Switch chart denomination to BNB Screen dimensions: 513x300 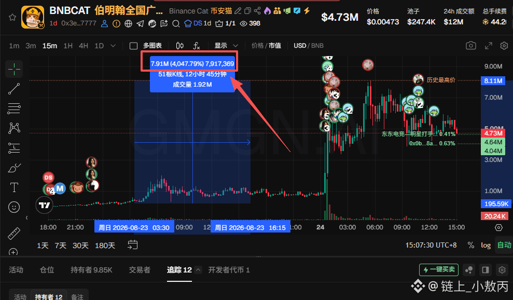[317, 46]
